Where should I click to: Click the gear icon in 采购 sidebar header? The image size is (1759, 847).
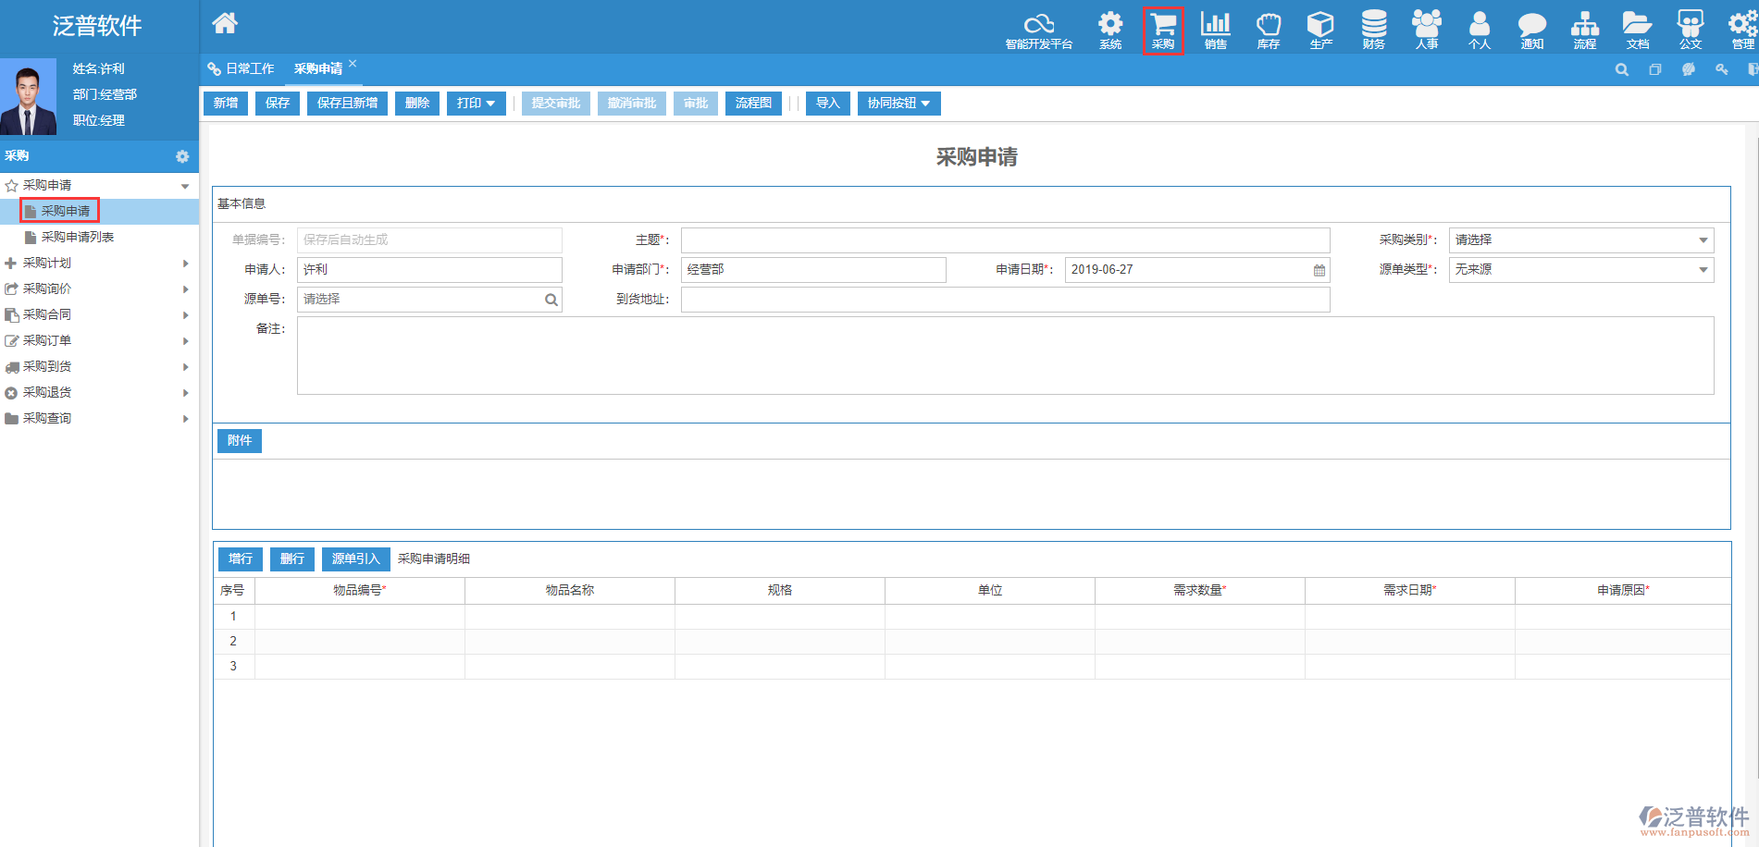(x=182, y=156)
